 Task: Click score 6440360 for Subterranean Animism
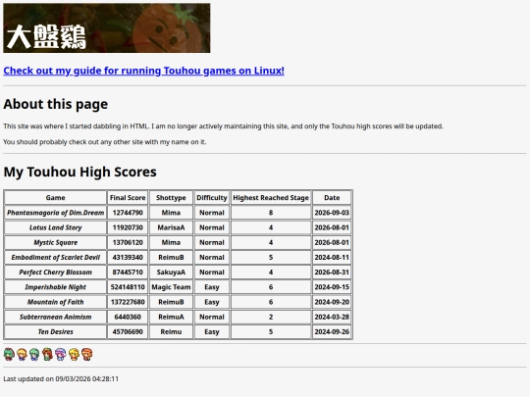(x=128, y=317)
